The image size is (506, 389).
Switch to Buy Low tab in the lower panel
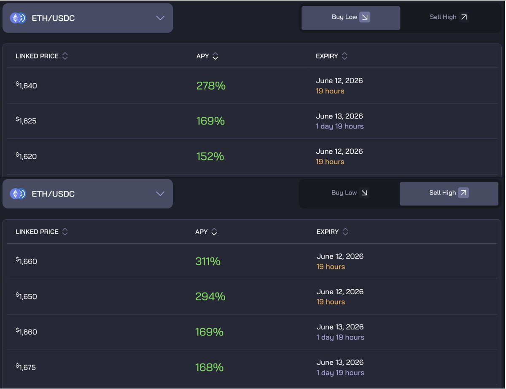tap(350, 193)
